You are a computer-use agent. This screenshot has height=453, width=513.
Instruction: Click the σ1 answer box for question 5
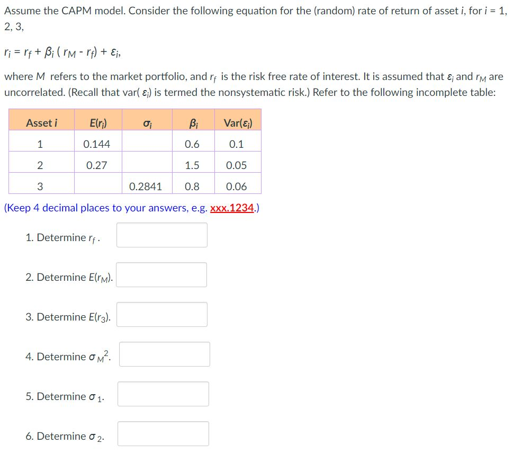163,393
